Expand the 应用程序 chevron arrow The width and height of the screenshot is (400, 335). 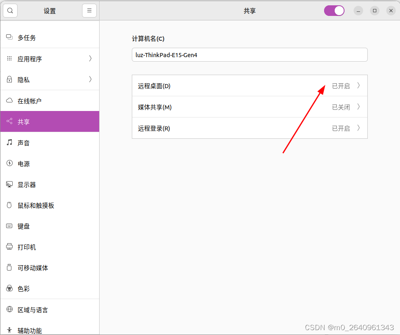[x=90, y=58]
